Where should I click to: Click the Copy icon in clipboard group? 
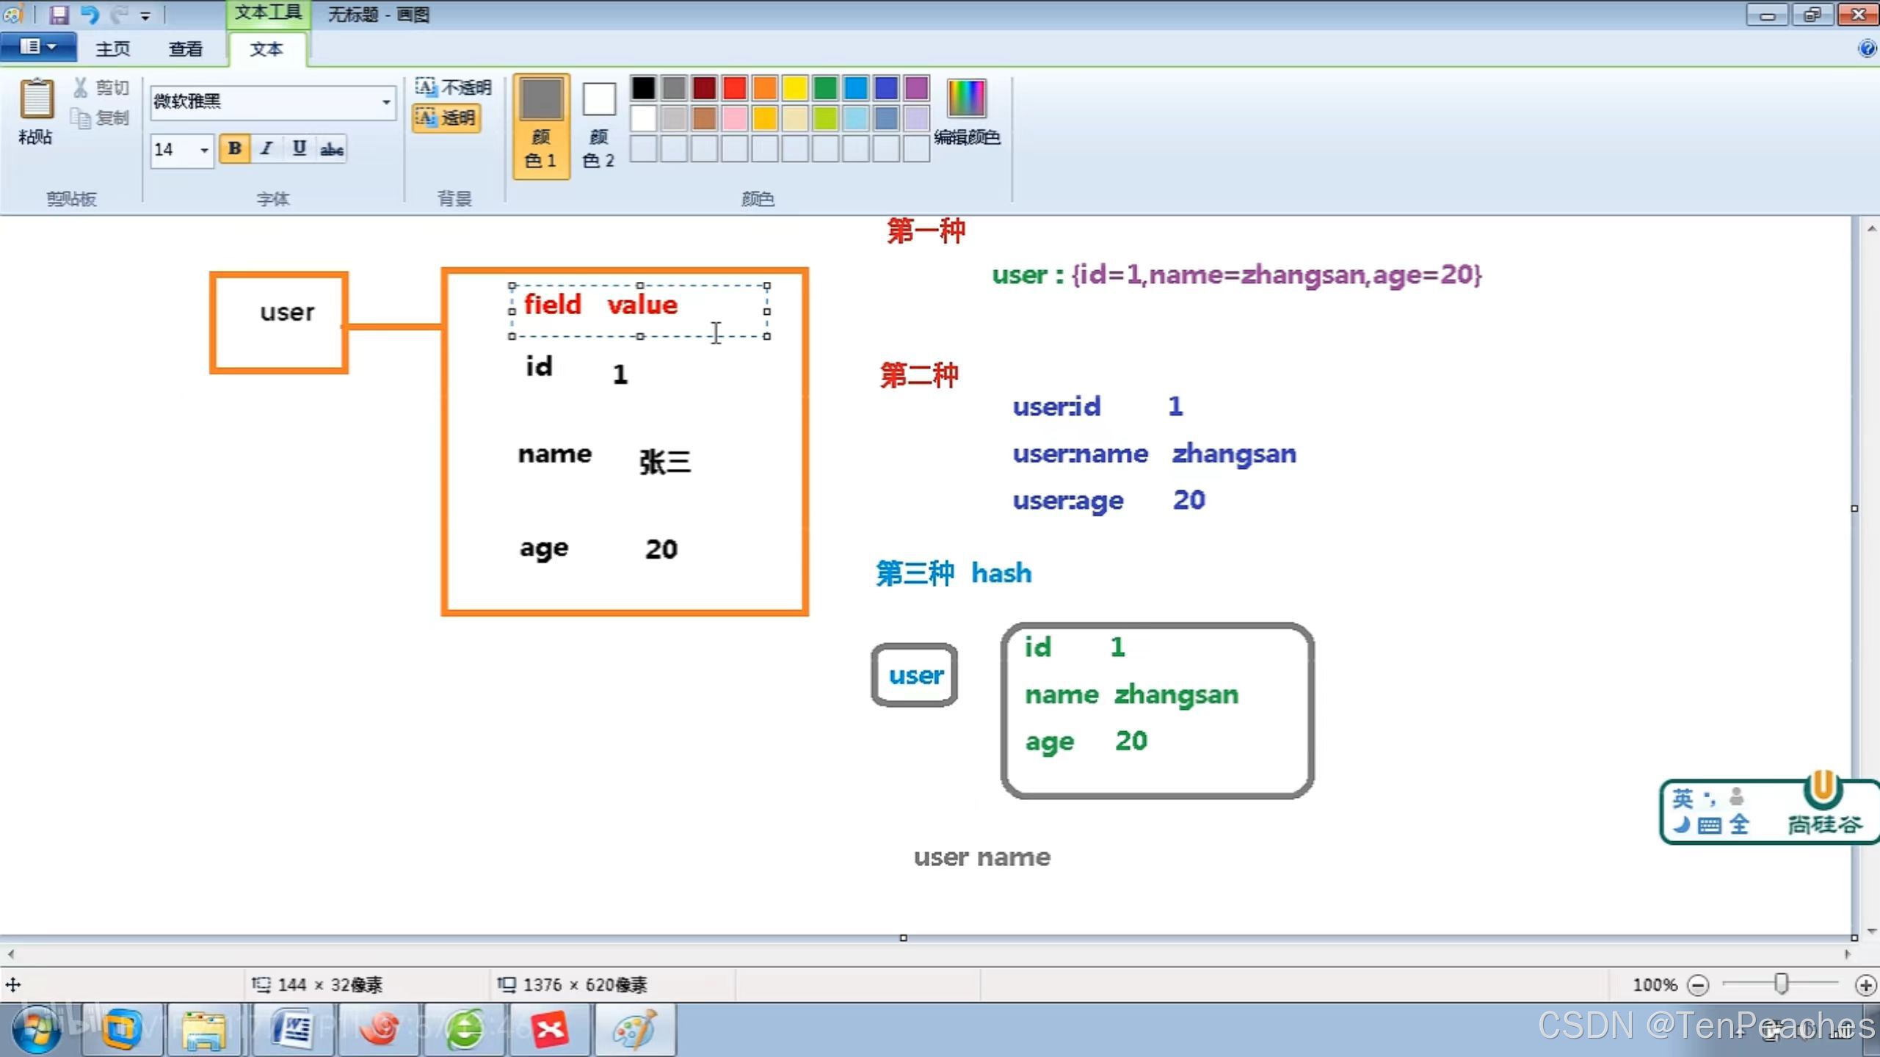point(81,117)
